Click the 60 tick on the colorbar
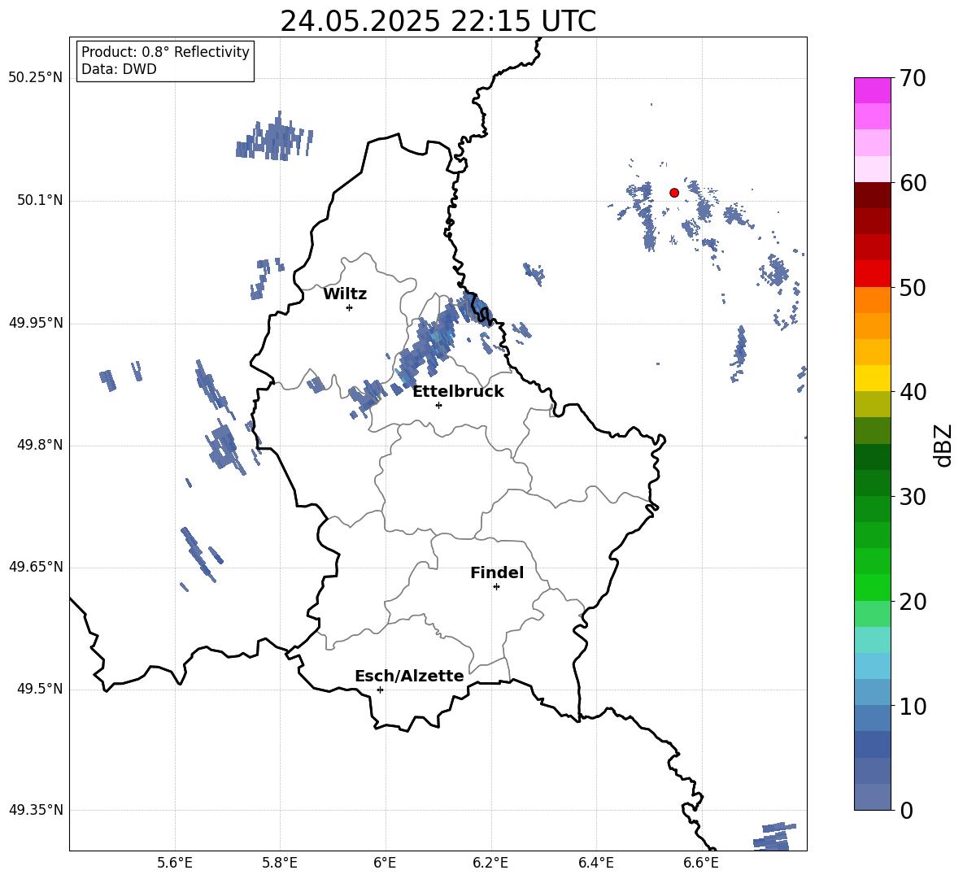 tap(913, 183)
